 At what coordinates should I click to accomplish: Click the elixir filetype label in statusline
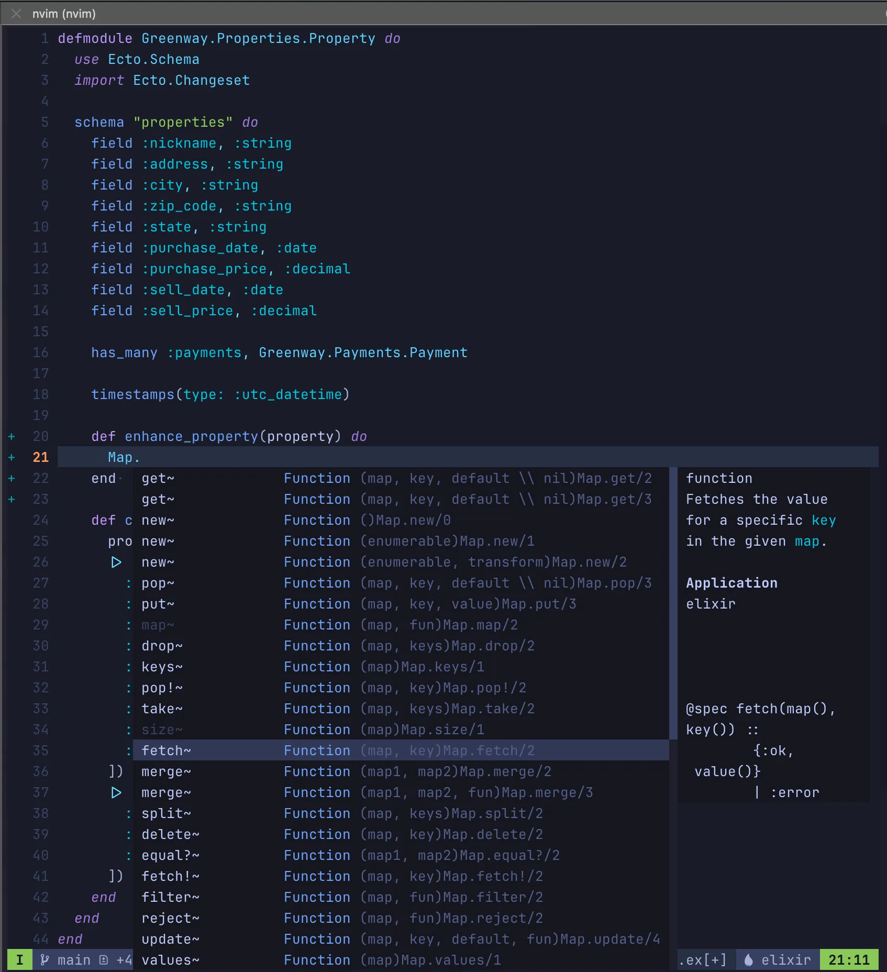pyautogui.click(x=786, y=960)
